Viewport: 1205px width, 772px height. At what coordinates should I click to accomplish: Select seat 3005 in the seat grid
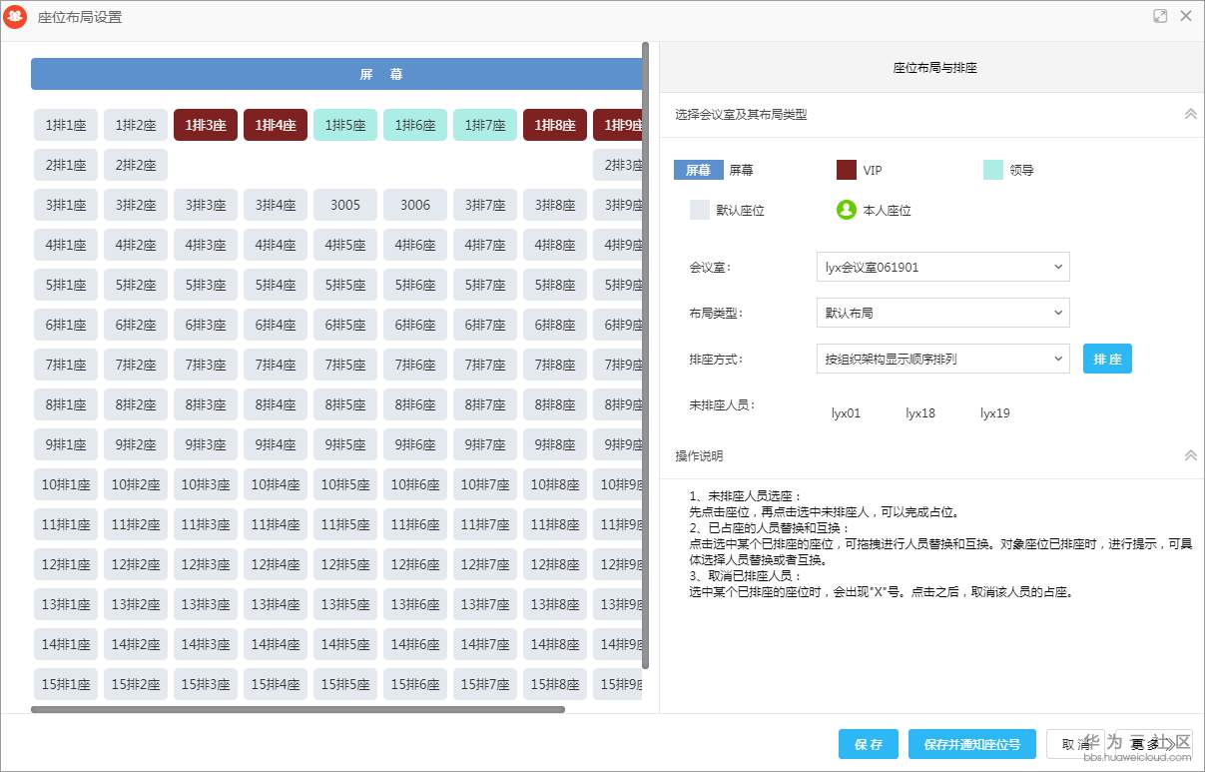pyautogui.click(x=344, y=205)
